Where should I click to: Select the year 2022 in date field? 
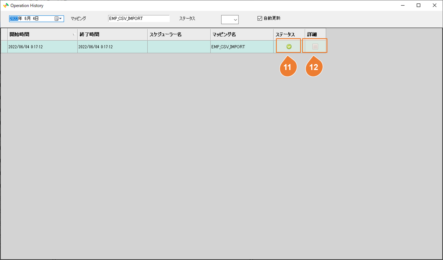tap(14, 19)
